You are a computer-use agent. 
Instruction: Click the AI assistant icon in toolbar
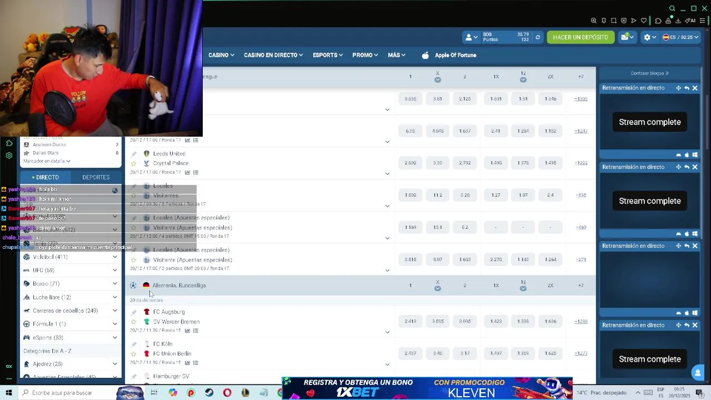pyautogui.click(x=690, y=21)
